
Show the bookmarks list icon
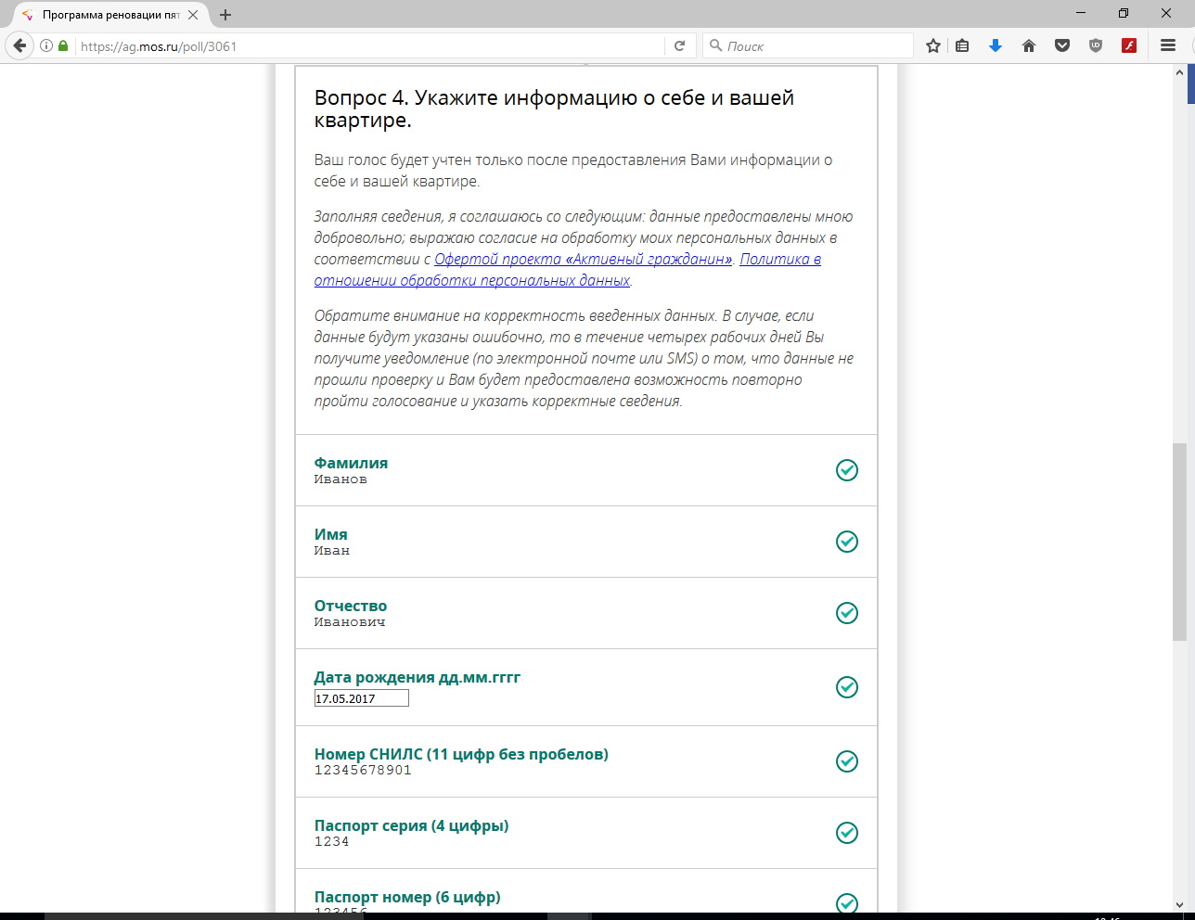coord(962,45)
